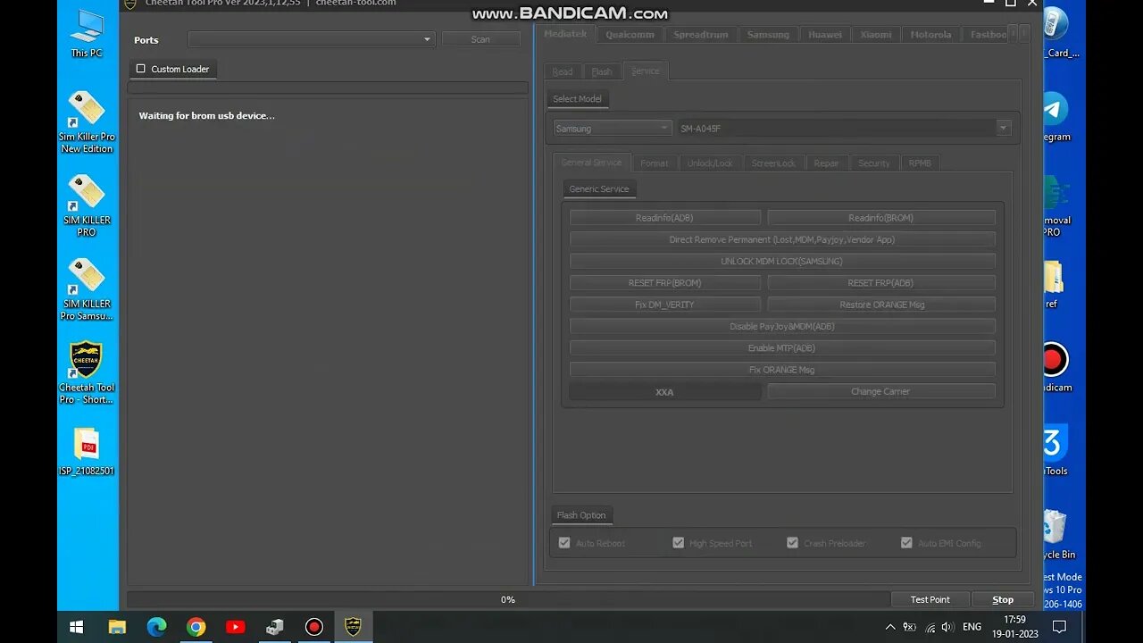Open the Flash tab

coord(602,71)
